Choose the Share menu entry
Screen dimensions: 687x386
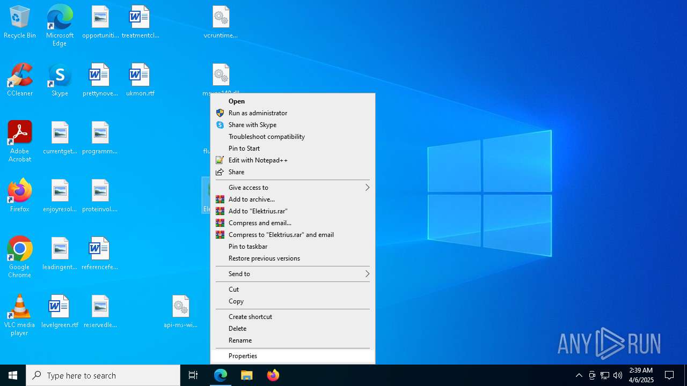[293, 172]
